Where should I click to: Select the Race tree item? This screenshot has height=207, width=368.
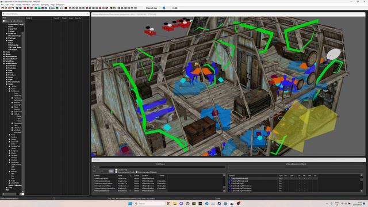(x=10, y=43)
